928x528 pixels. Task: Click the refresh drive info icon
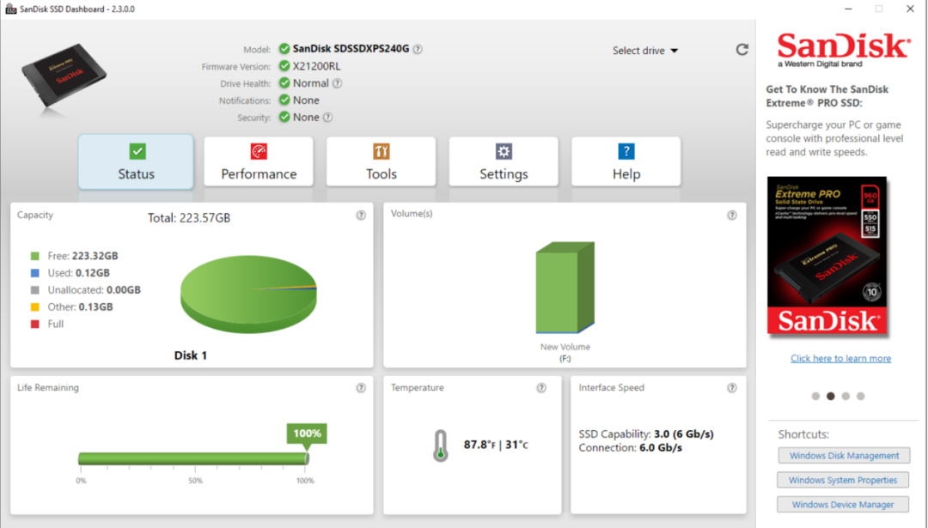click(x=742, y=50)
